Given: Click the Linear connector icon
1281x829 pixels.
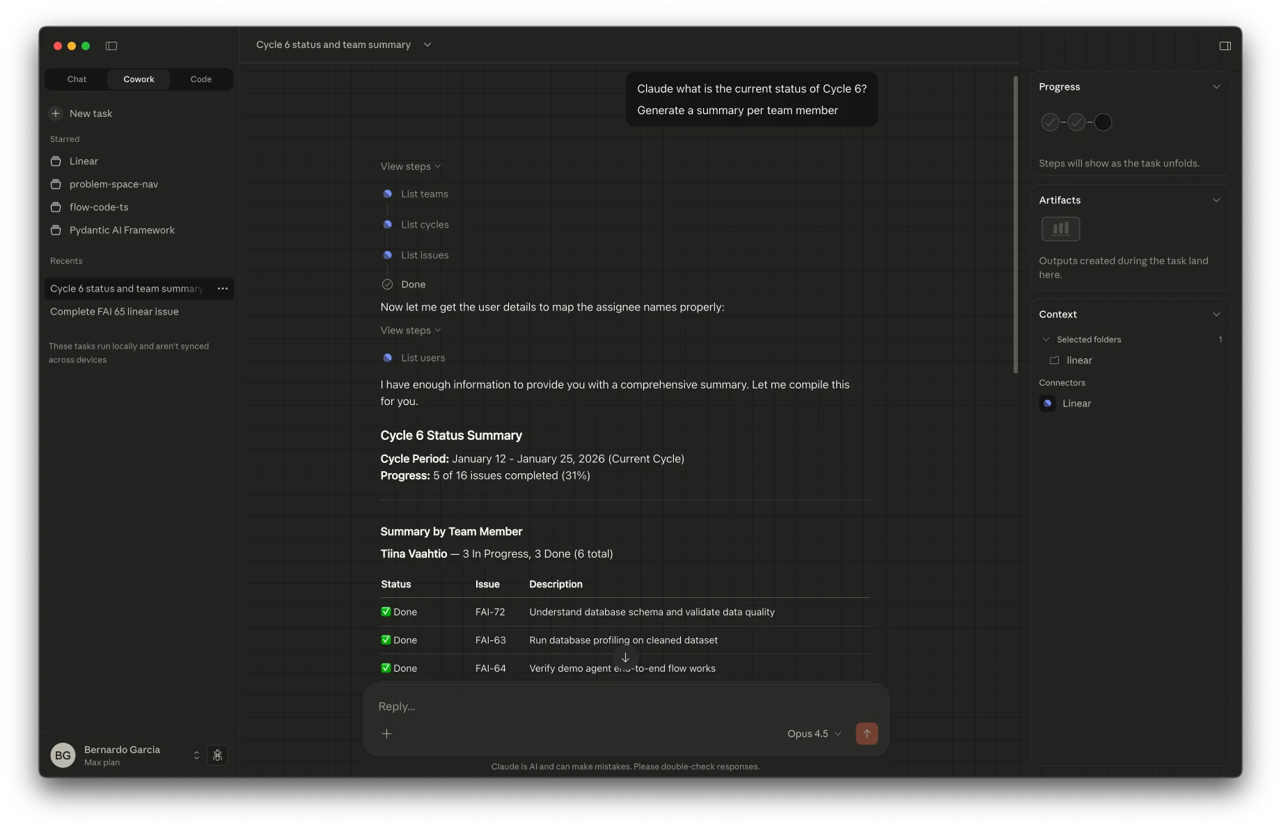Looking at the screenshot, I should (1047, 404).
